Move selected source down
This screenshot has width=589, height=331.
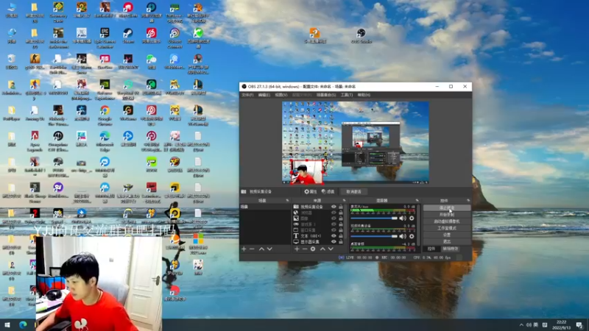click(331, 249)
